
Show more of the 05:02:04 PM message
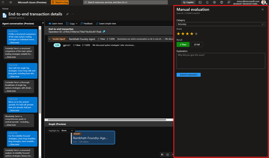pyautogui.click(x=14, y=42)
